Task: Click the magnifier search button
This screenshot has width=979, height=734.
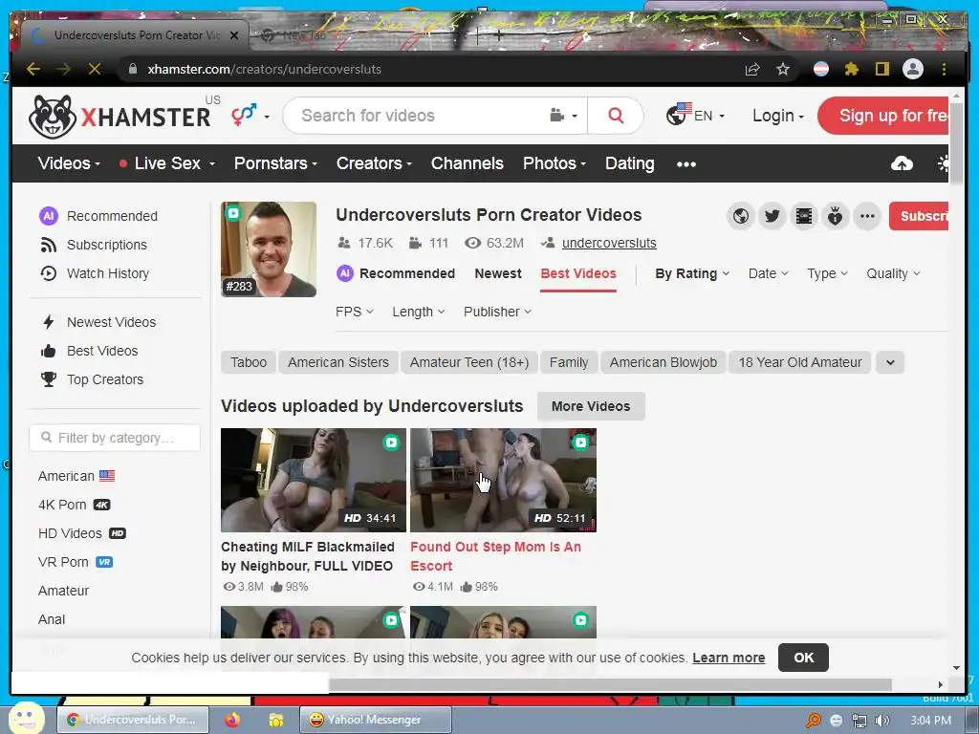Action: (x=616, y=116)
